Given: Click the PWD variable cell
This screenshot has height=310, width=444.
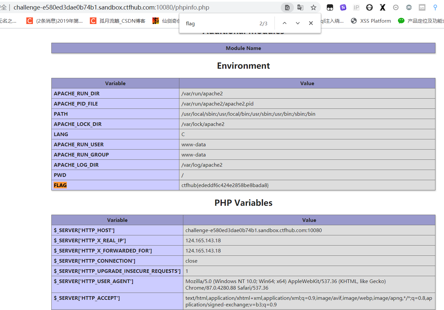Looking at the screenshot, I should (x=115, y=175).
